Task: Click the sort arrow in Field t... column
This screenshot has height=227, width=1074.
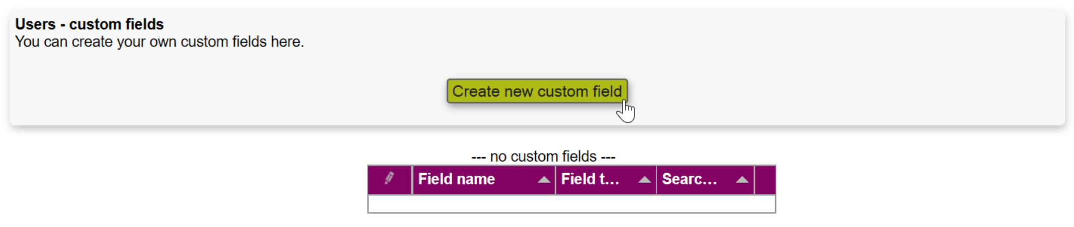Action: point(644,180)
